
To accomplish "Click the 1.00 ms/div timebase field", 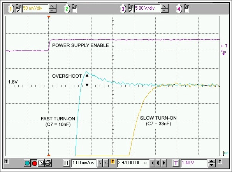I will (84, 163).
